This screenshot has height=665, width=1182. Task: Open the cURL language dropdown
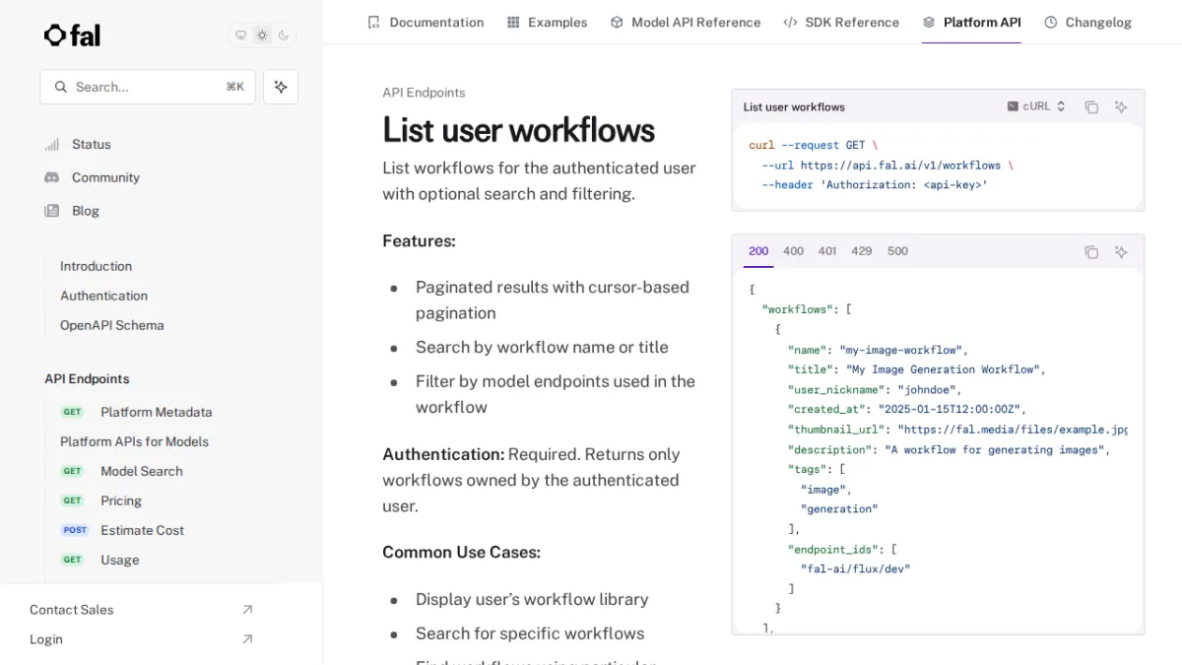1036,106
